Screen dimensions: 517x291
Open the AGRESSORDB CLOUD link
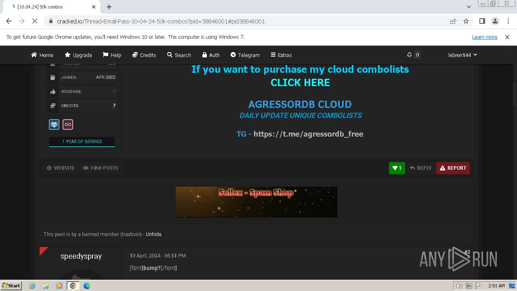click(300, 104)
